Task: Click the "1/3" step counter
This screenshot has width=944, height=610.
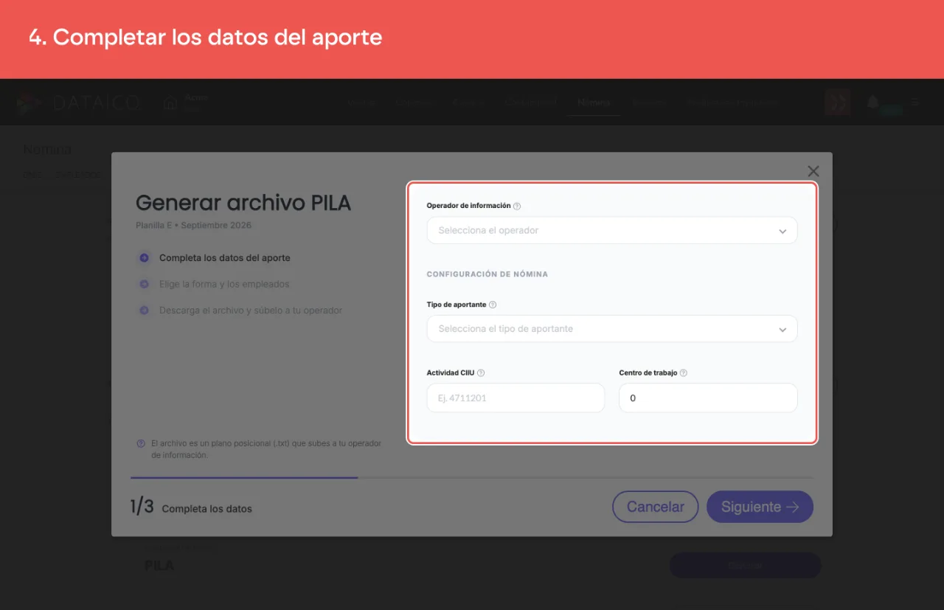Action: pos(142,507)
